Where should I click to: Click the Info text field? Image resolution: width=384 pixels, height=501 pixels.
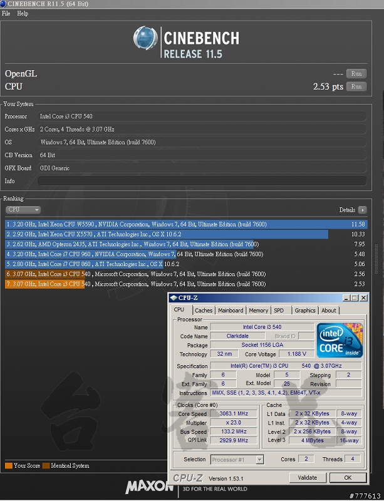point(202,181)
